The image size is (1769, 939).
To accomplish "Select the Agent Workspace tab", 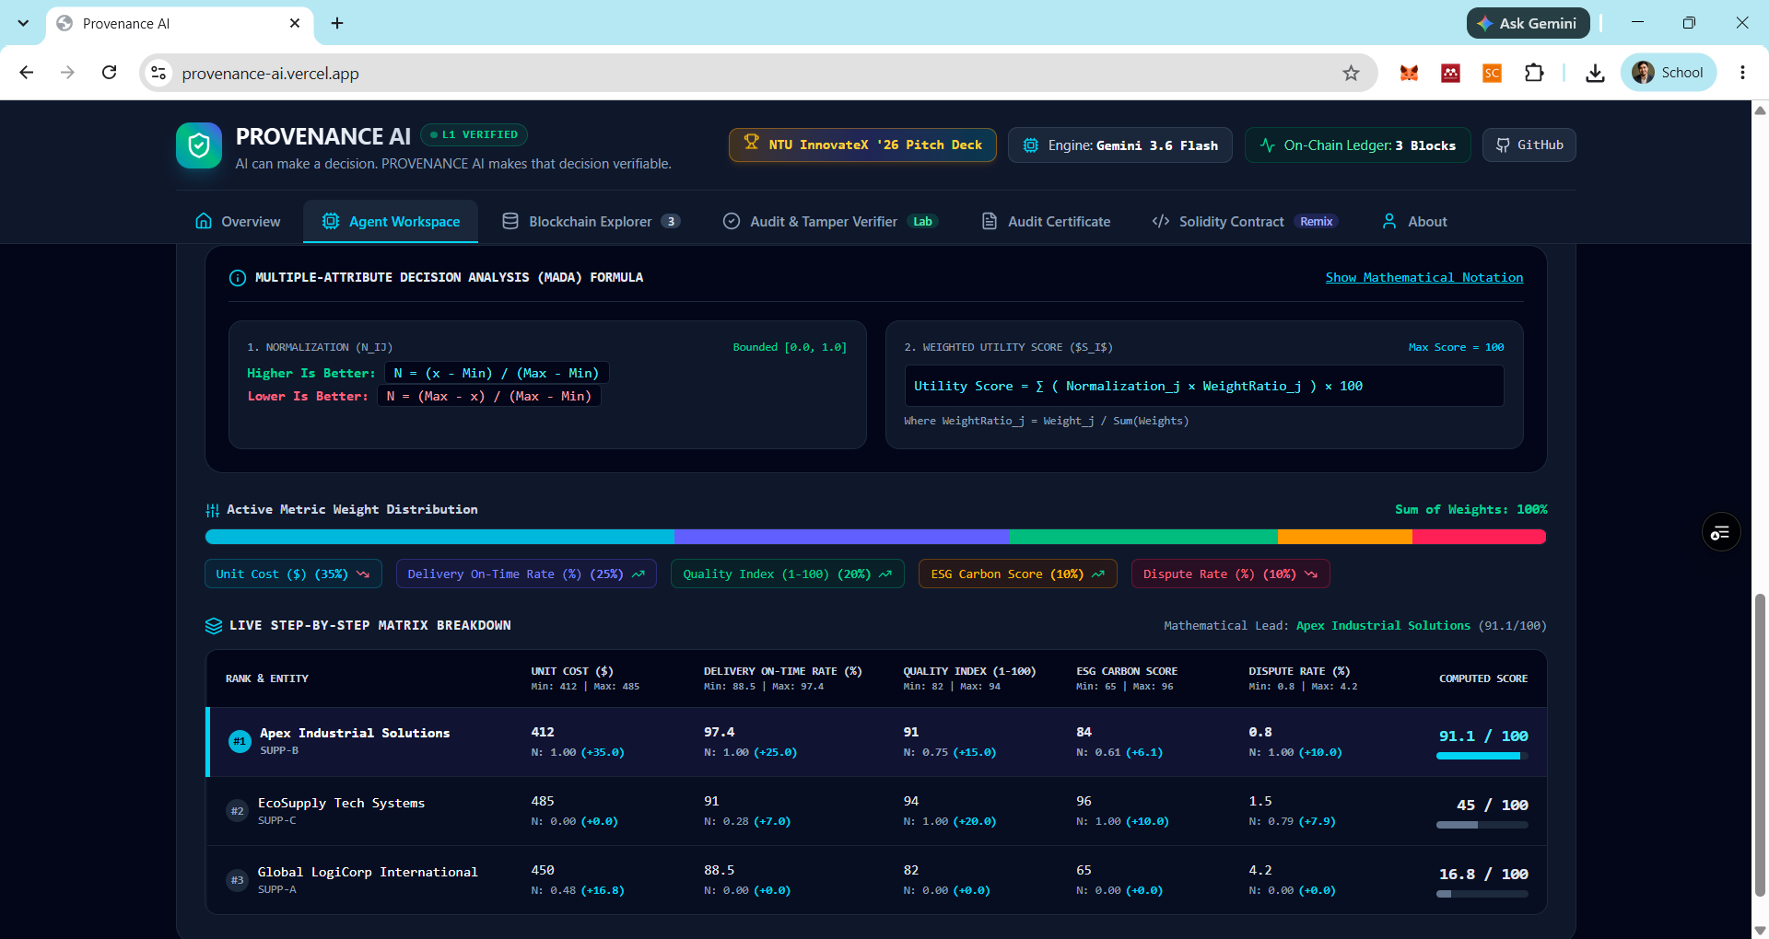I will tap(391, 222).
